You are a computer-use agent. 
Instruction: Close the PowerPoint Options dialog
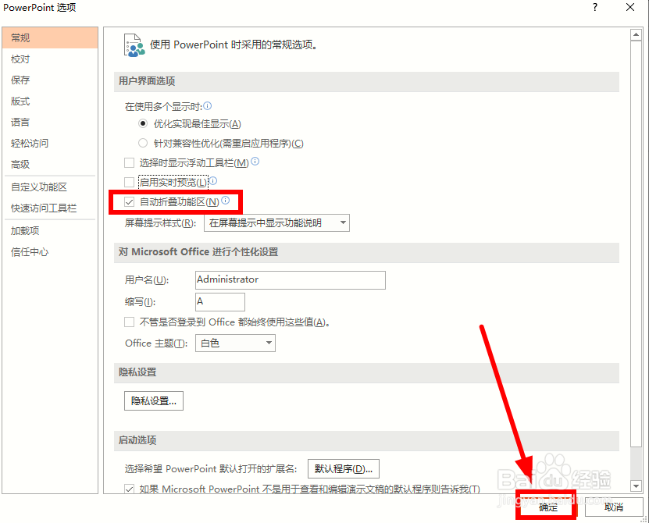pos(630,7)
